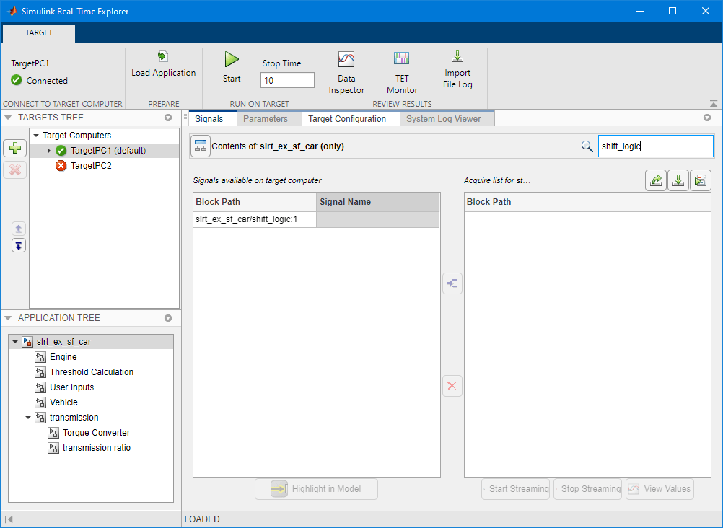
Task: Collapse the TARGETS TREE panel
Action: (8, 118)
